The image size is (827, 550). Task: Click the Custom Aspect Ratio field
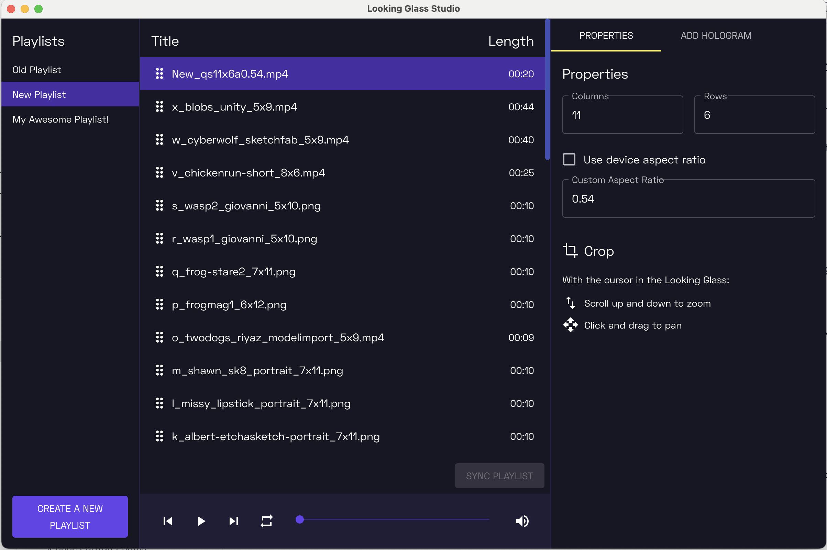(x=688, y=199)
